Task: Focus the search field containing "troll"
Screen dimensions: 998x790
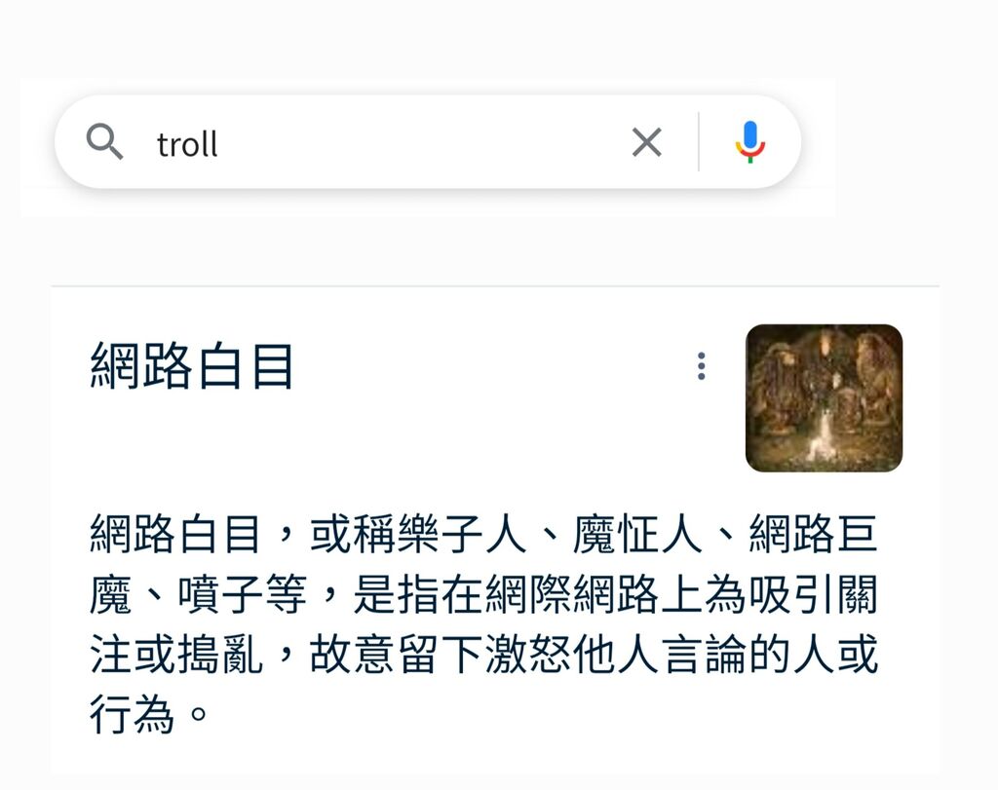Action: click(x=427, y=142)
